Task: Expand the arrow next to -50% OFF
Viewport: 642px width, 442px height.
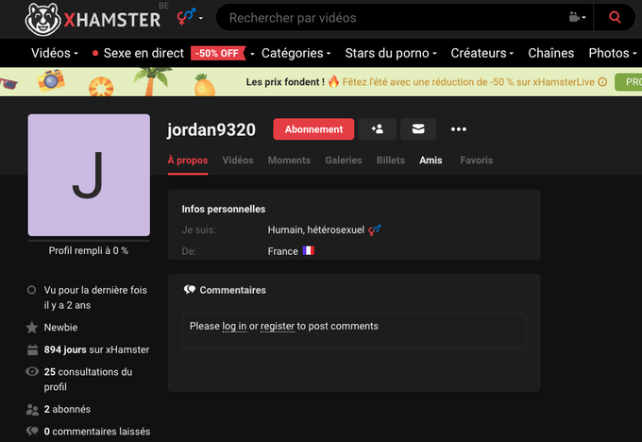Action: tap(252, 54)
